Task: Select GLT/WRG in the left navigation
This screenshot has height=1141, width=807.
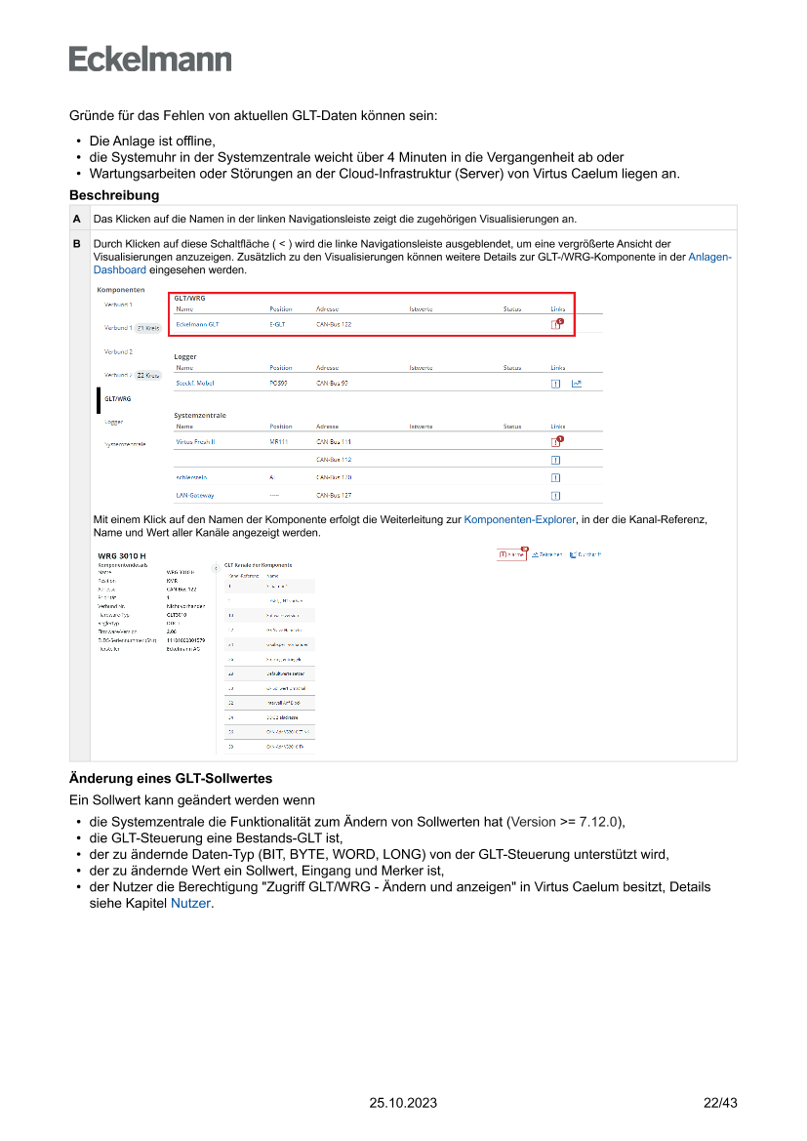Action: coord(118,399)
